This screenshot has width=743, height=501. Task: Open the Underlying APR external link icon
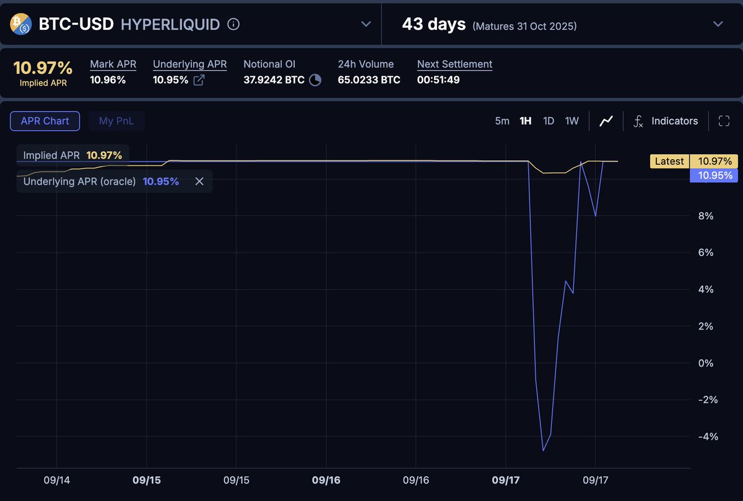(x=199, y=80)
